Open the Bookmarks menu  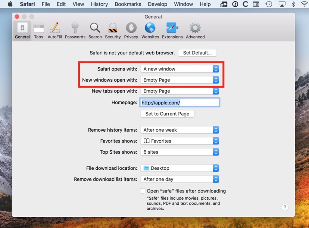coord(128,4)
